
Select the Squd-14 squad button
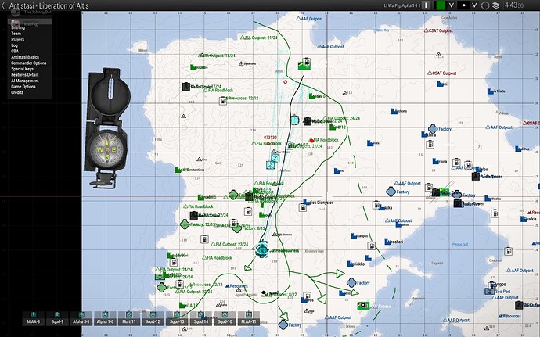click(201, 318)
